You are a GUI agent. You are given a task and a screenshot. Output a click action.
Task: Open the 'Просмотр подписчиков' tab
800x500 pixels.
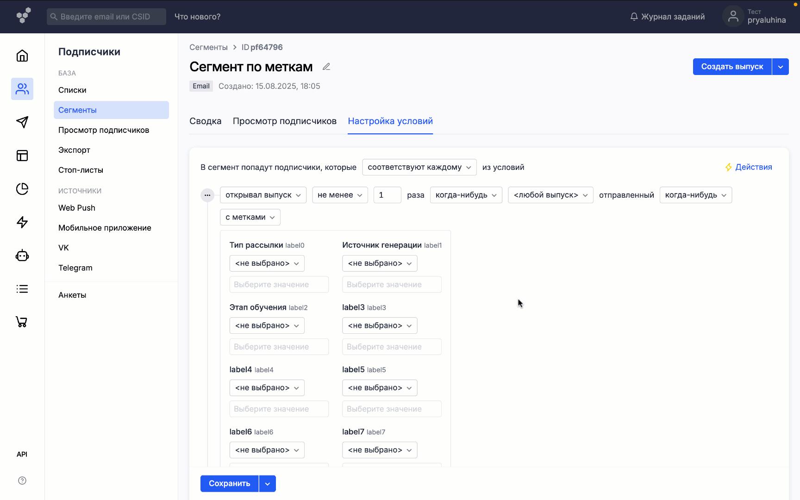point(284,121)
